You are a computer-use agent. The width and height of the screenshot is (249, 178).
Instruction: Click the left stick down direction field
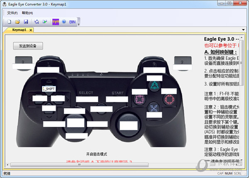pyautogui.click(x=77, y=136)
